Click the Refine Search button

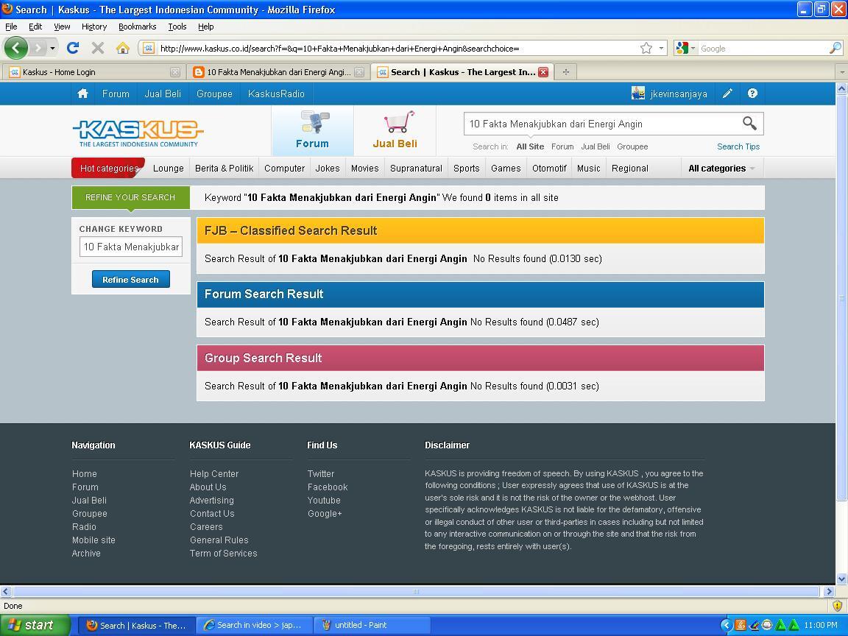tap(131, 279)
